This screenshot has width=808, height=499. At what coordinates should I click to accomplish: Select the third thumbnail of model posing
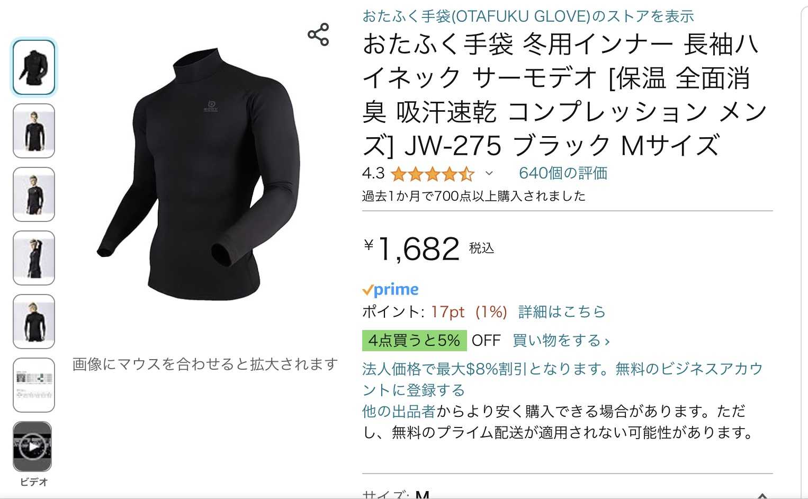point(34,194)
